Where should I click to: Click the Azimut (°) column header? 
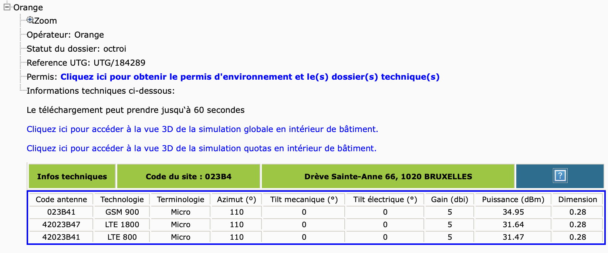(x=237, y=200)
